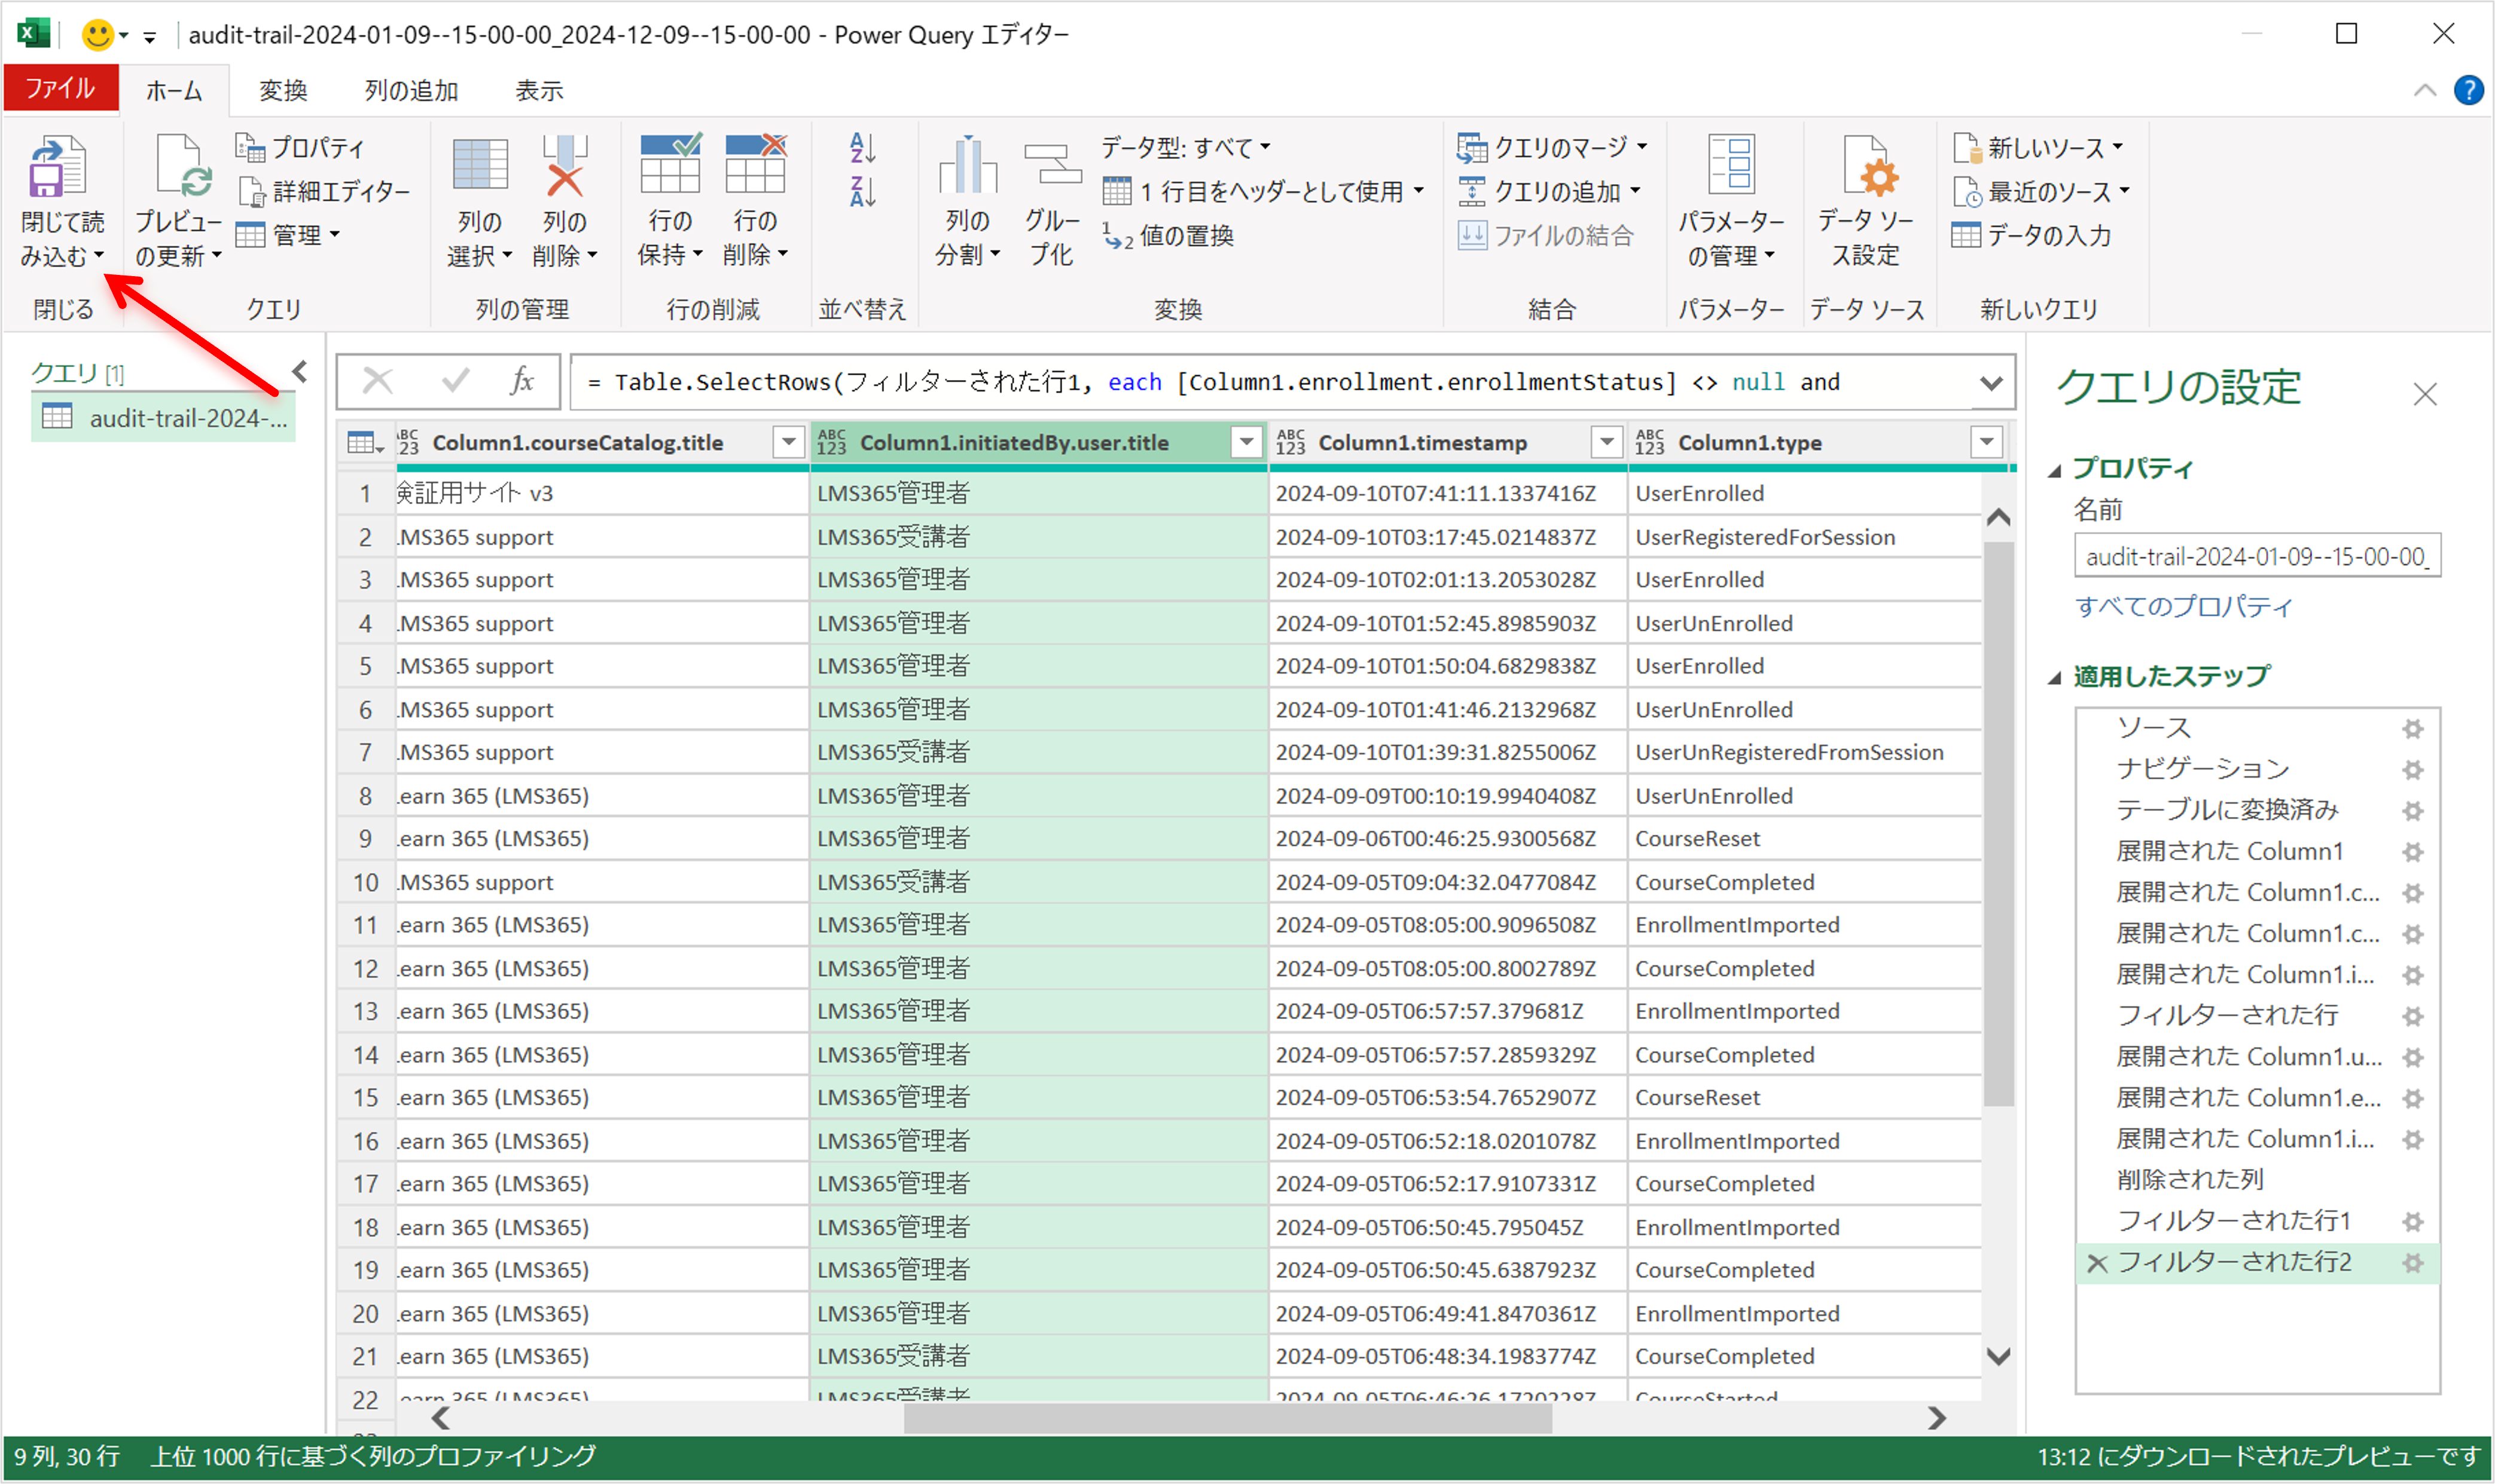
Task: Click the グループ化 icon
Action: (1053, 165)
